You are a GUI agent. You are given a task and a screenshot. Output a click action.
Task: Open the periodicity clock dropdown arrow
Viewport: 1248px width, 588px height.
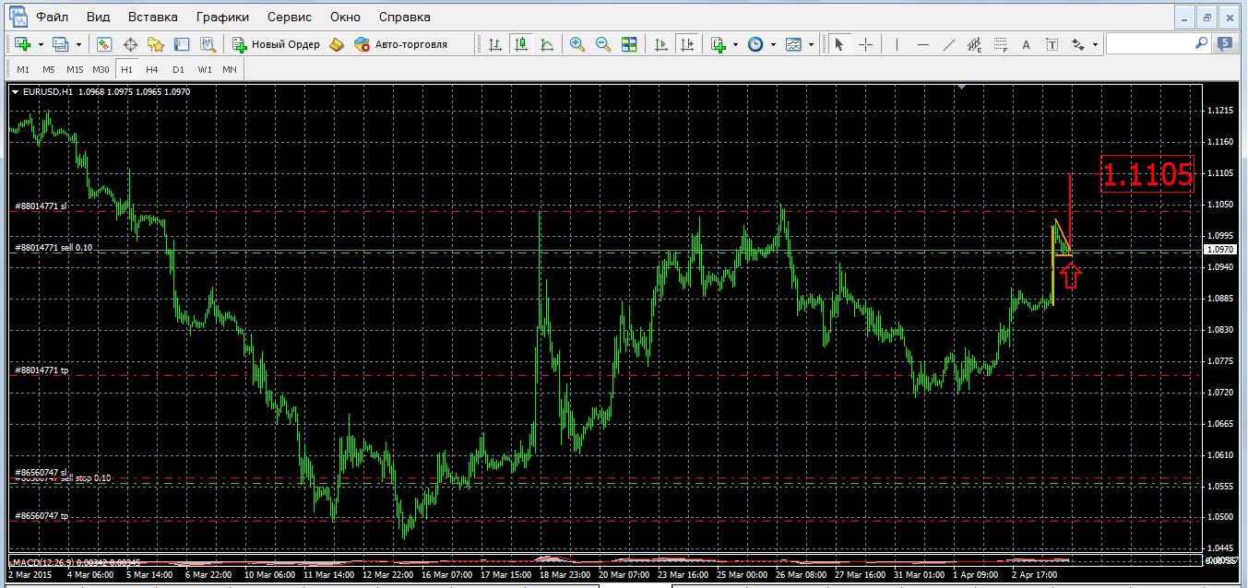coord(773,44)
